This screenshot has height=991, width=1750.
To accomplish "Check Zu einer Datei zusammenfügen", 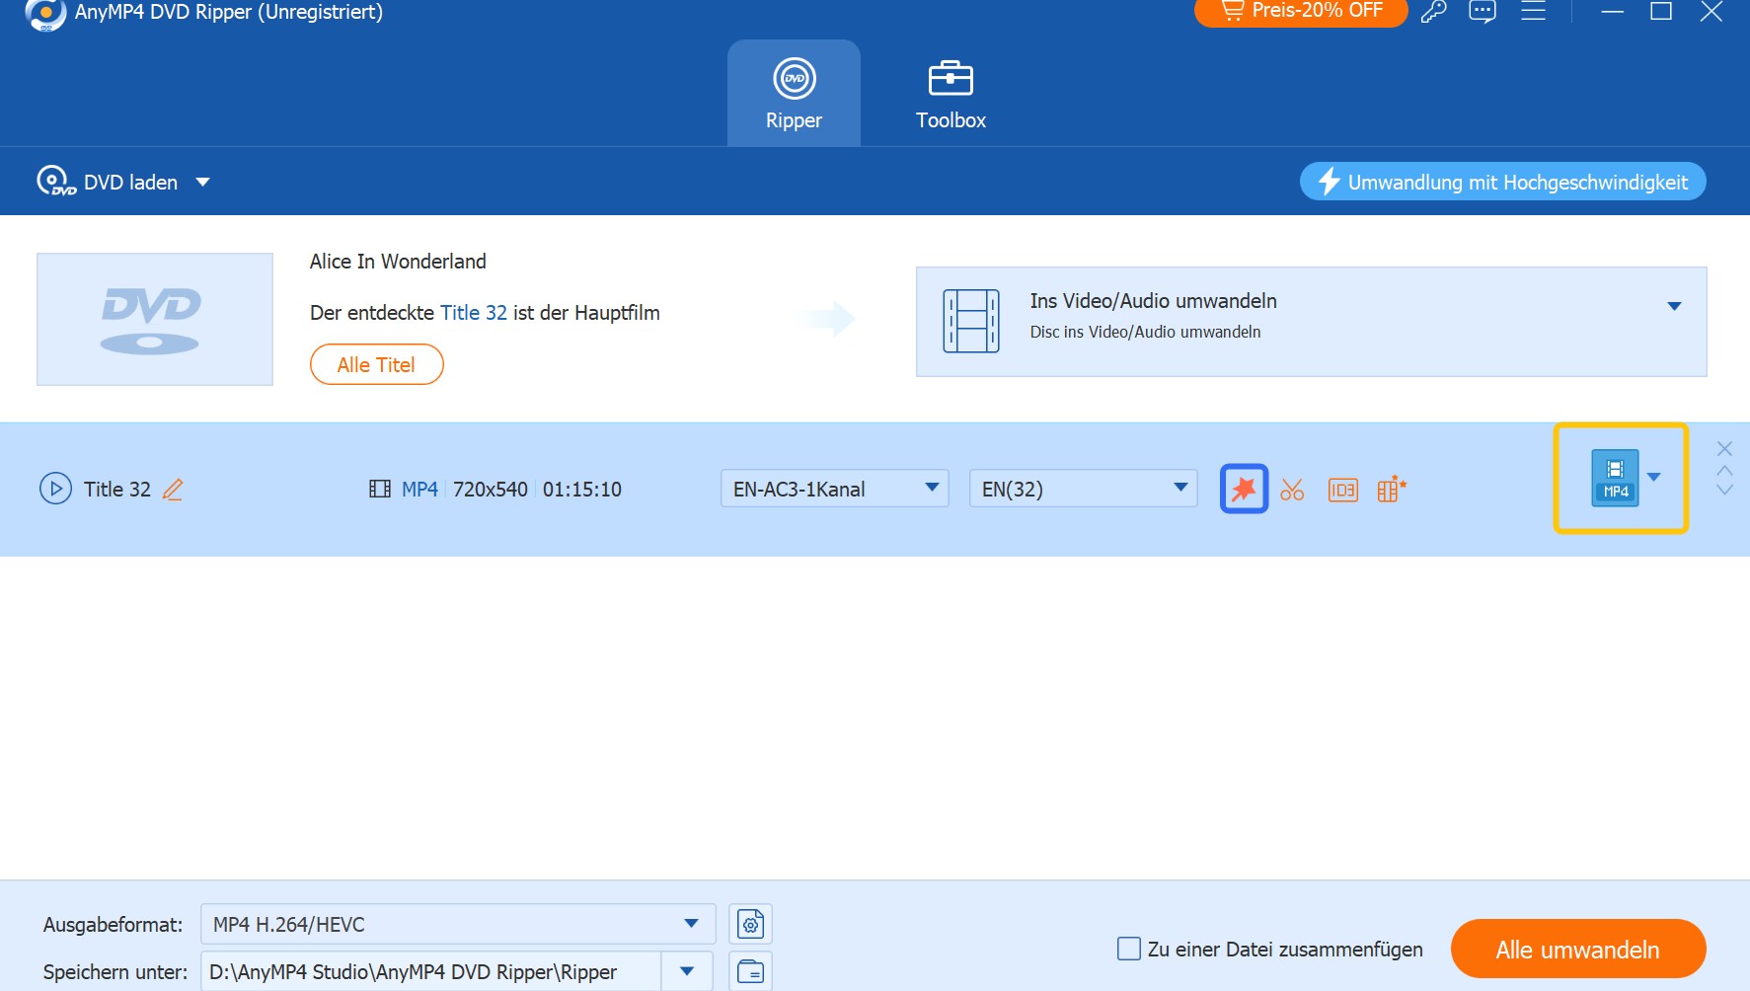I will pos(1129,949).
